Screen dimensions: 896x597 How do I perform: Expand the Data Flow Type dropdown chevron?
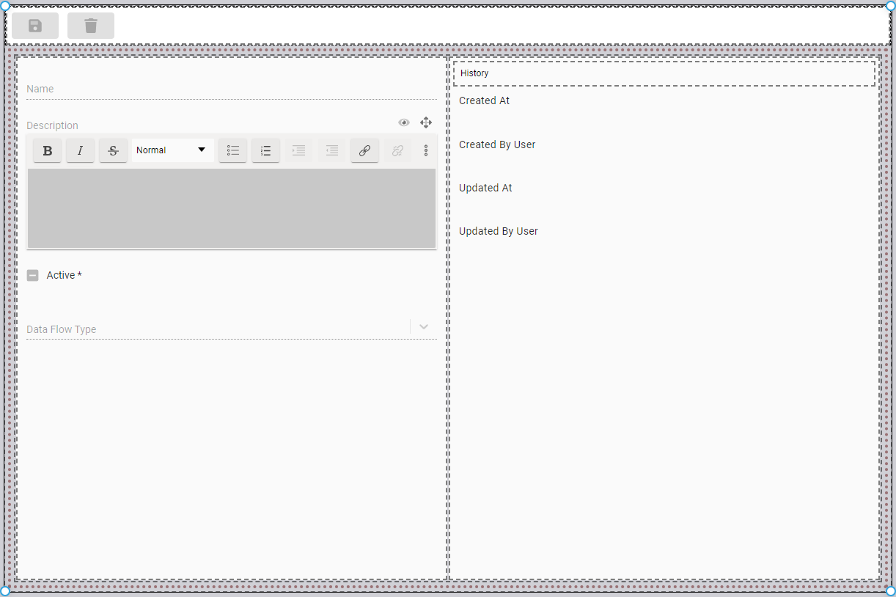click(x=424, y=327)
